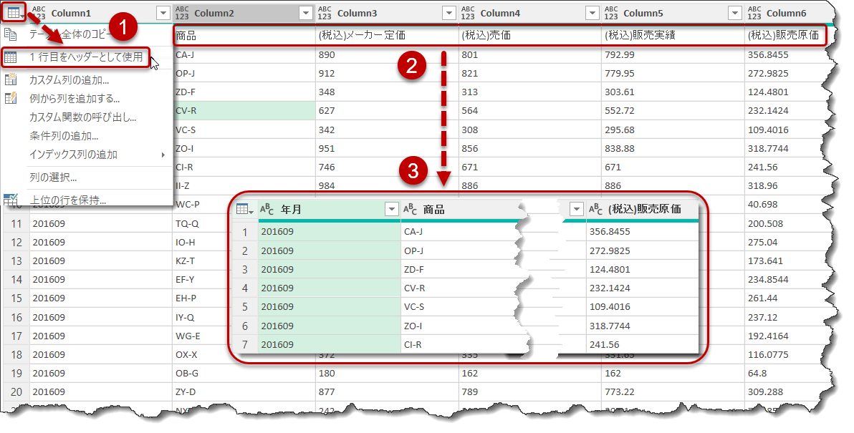
Task: Open the 年月 column filter dropdown
Action: click(392, 210)
